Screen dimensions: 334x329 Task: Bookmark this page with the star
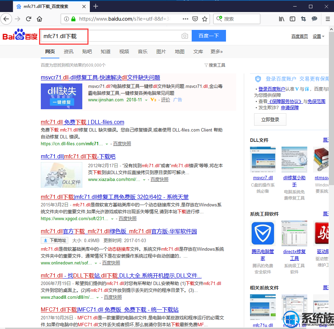205,19
